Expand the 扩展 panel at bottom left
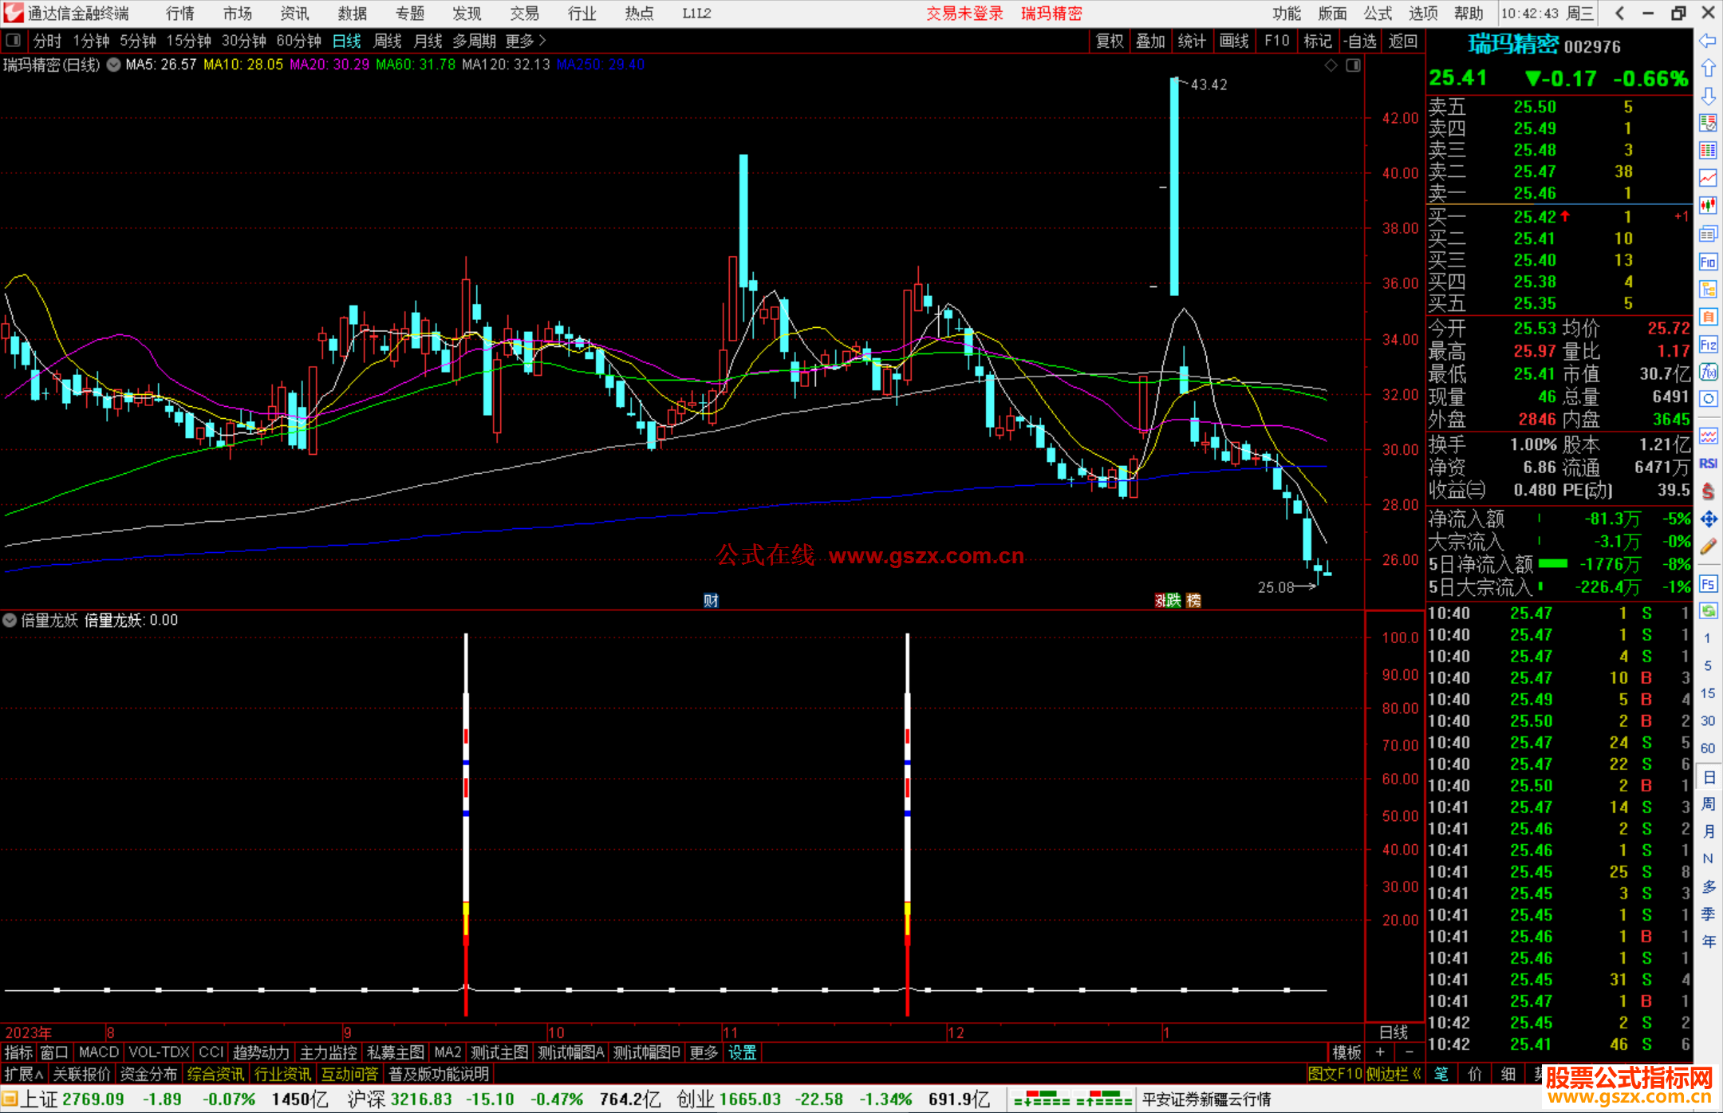 click(23, 1074)
